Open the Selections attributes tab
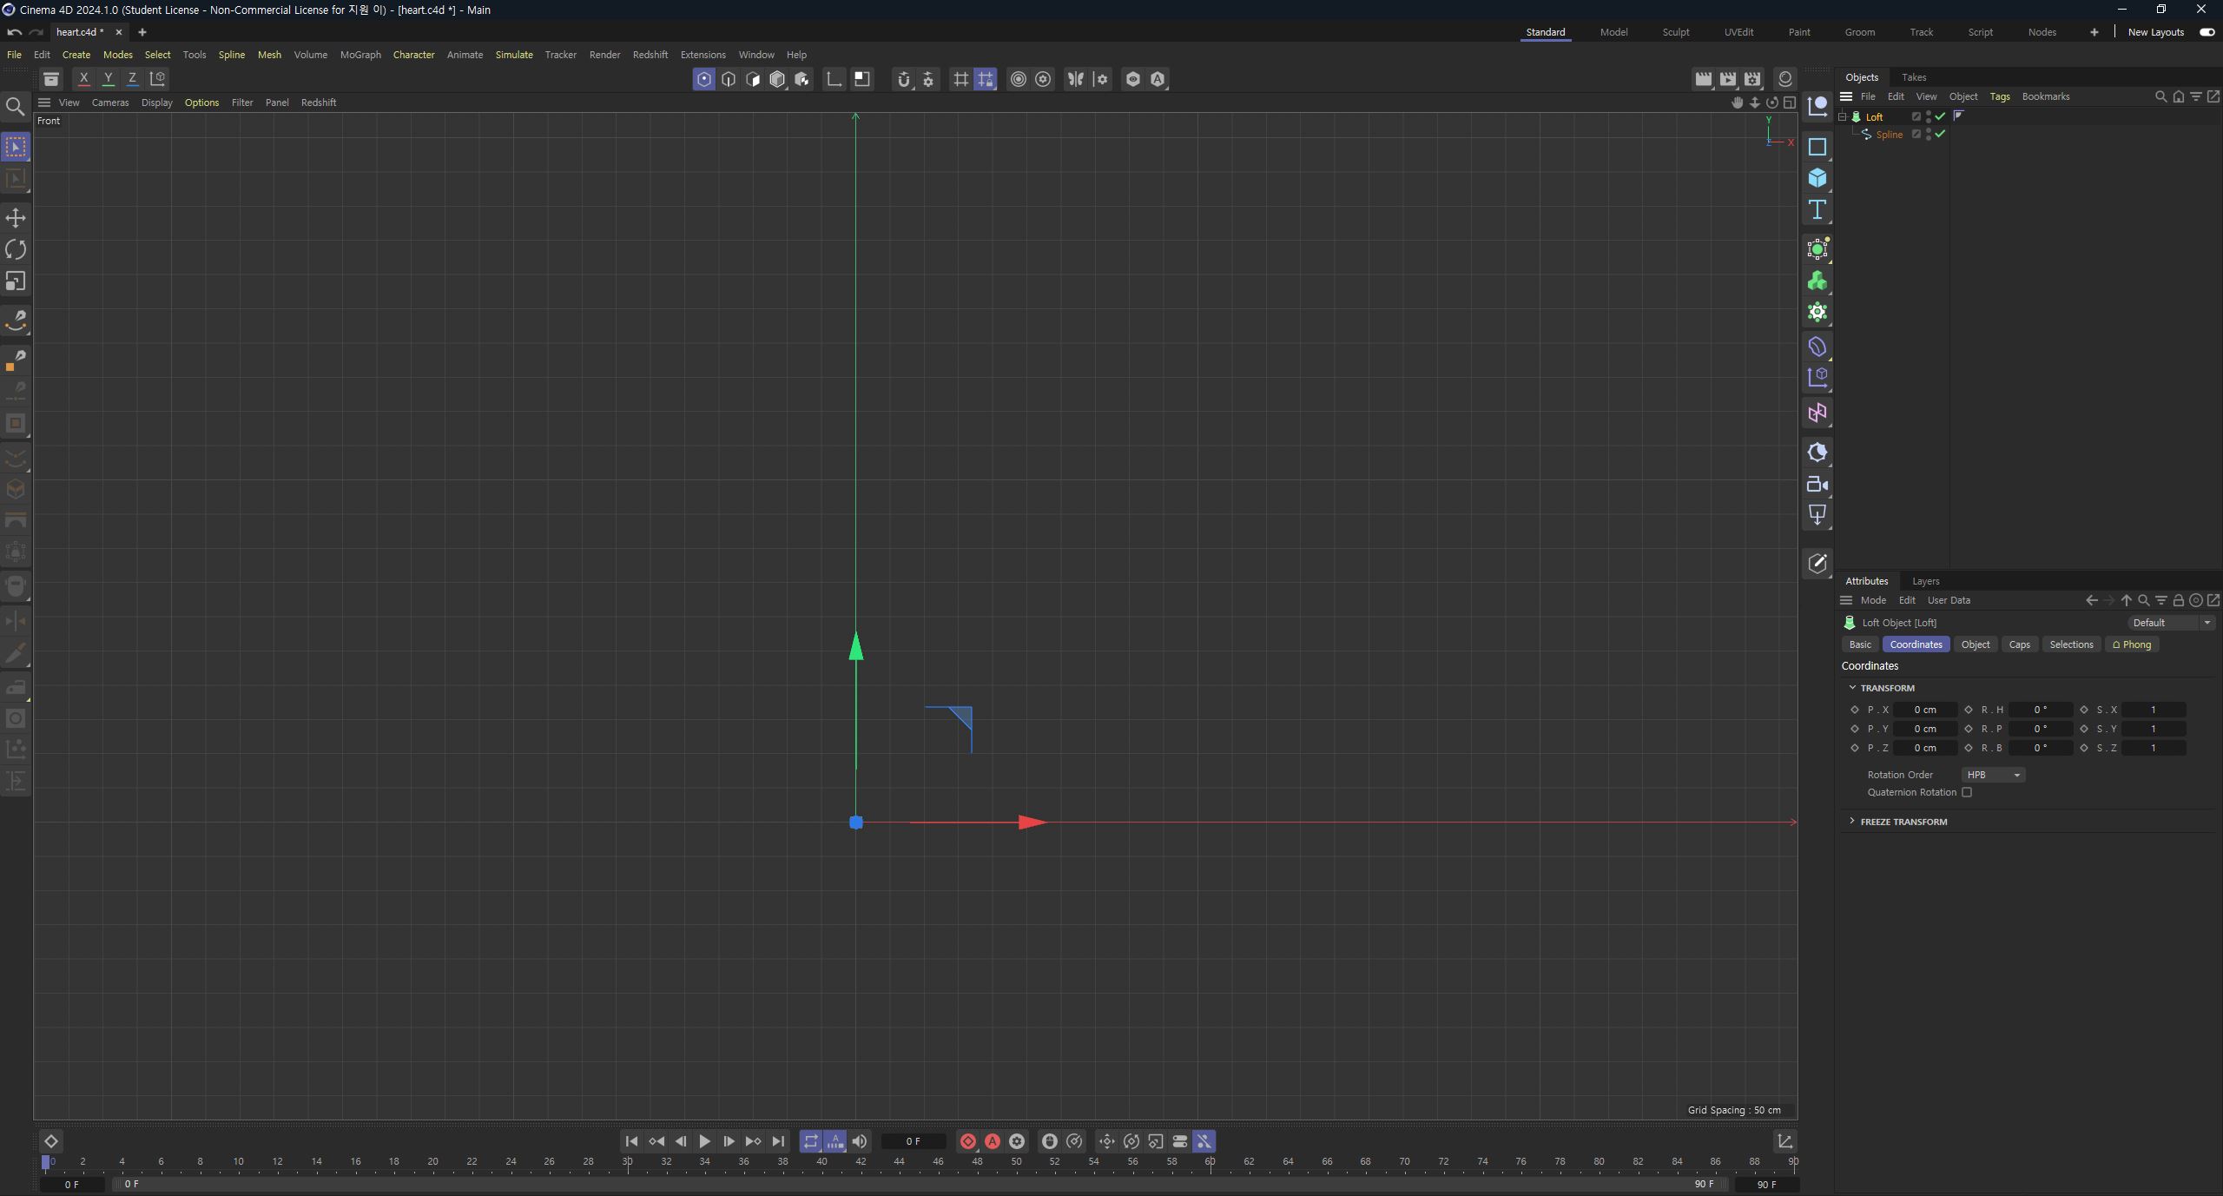The height and width of the screenshot is (1196, 2223). (2071, 644)
